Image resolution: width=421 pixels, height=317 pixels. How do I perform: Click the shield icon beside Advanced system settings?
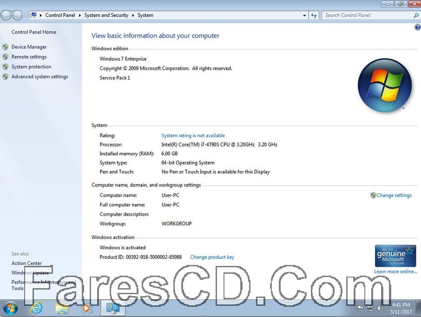[x=6, y=77]
